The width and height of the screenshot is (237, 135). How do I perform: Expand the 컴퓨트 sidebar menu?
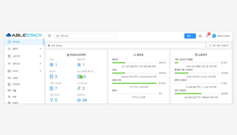click(24, 49)
